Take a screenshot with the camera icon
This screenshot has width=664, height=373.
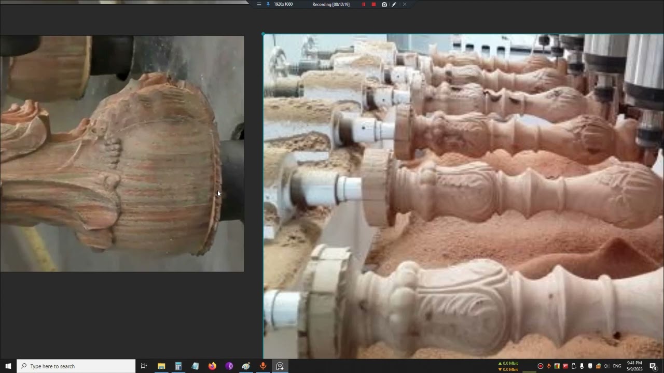click(384, 4)
